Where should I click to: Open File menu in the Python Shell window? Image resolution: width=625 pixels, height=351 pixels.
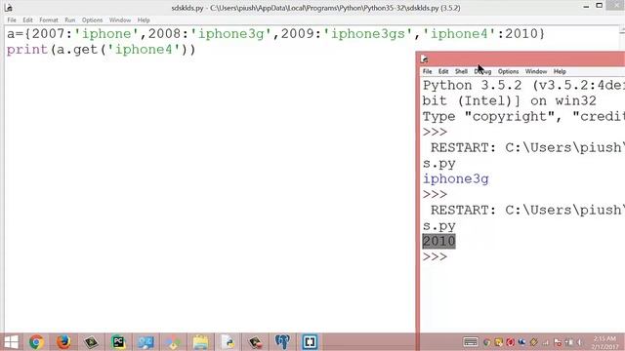[x=428, y=71]
